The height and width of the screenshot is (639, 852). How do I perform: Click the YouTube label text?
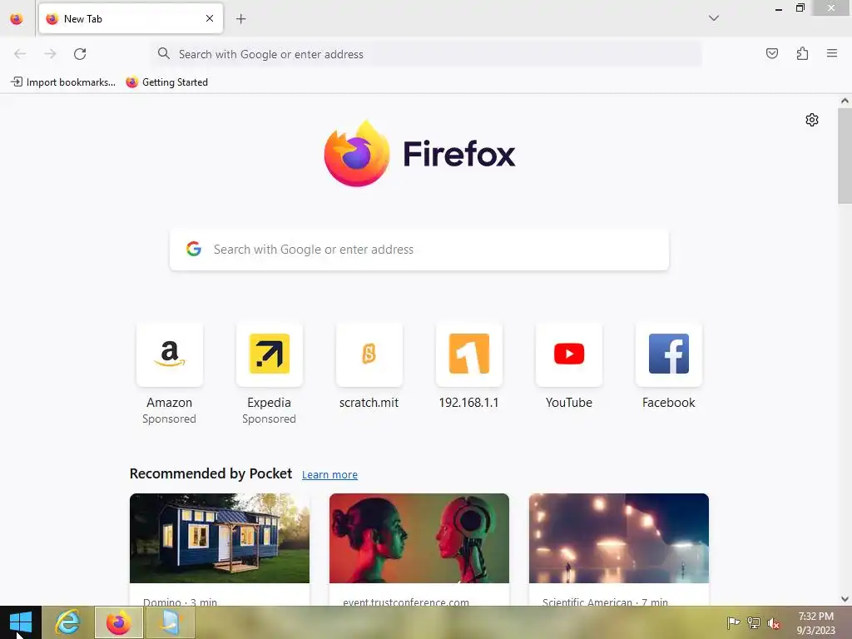pos(569,403)
